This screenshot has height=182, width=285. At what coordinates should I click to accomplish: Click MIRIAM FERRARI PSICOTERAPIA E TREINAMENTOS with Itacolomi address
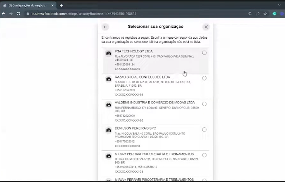coord(154,154)
